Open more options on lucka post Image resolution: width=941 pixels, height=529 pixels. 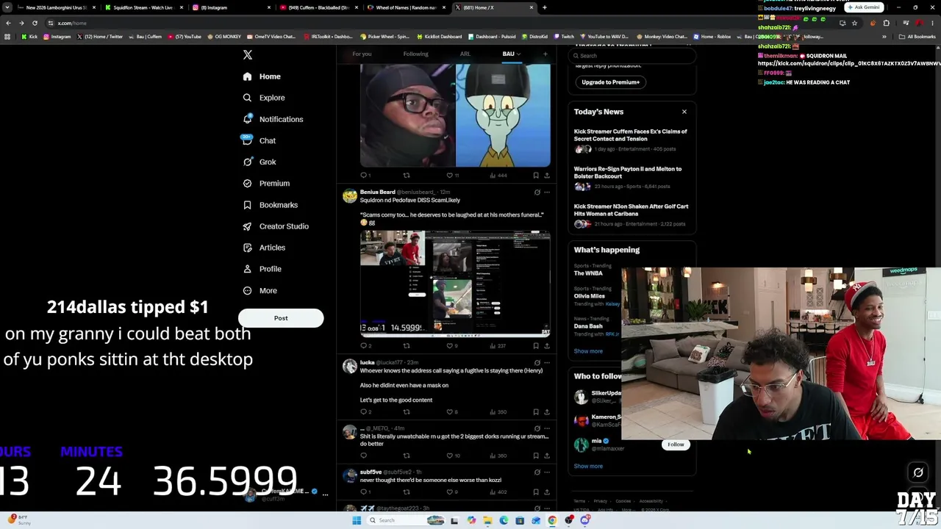point(546,363)
